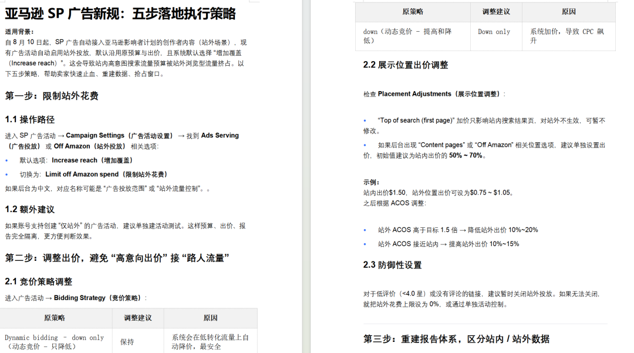The image size is (634, 353).
Task: Click "原策略" header above the 提高和降低 cell
Action: coord(413,12)
